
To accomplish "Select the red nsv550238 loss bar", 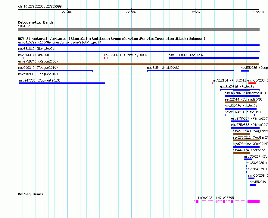I will pyautogui.click(x=252, y=83).
